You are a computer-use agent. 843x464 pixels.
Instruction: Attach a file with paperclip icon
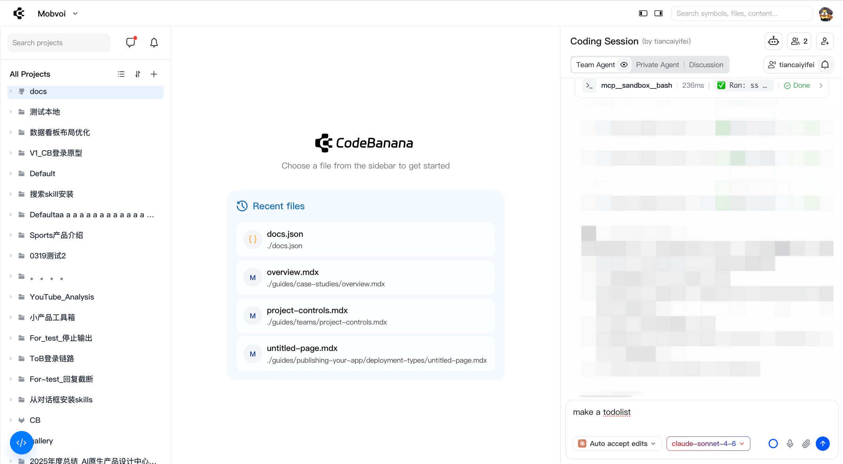click(x=806, y=444)
